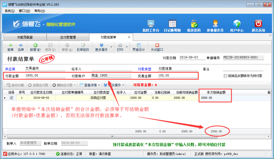Switch to the 应付款管理 tab

[x=68, y=37]
